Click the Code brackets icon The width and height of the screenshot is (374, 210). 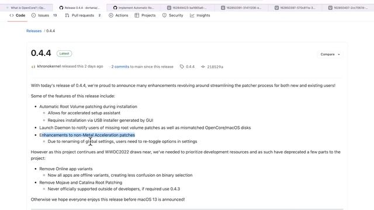[12, 15]
